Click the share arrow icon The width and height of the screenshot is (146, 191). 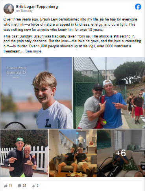33,186
